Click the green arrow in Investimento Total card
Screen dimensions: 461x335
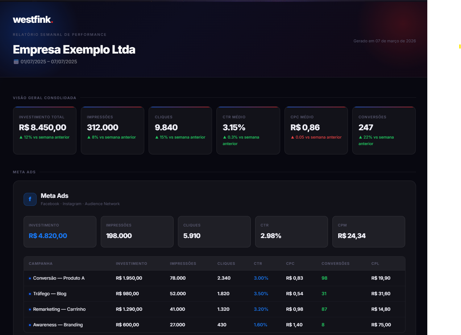[x=21, y=137]
